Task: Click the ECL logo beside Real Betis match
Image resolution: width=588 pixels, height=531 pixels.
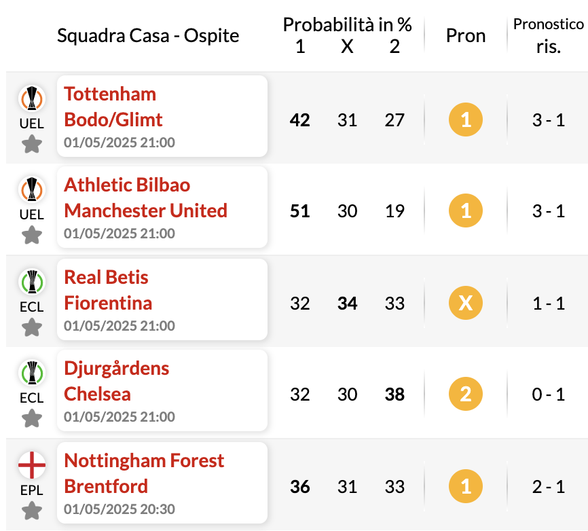Action: tap(32, 282)
